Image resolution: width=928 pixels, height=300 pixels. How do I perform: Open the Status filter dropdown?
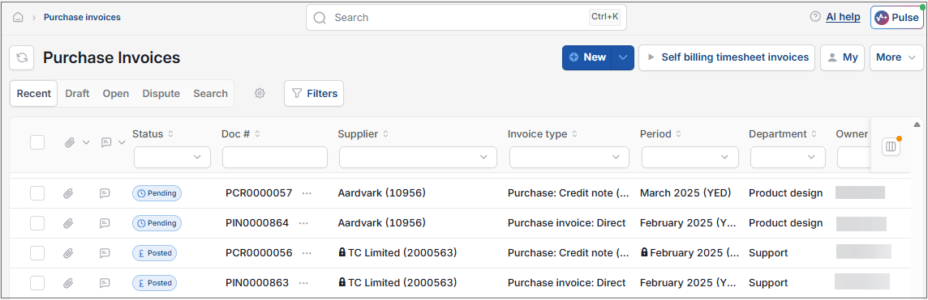[172, 158]
